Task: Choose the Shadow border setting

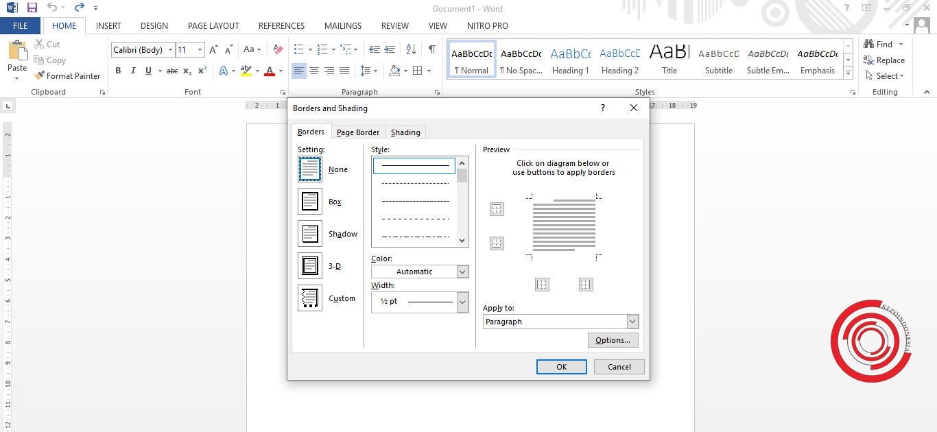Action: (x=310, y=233)
